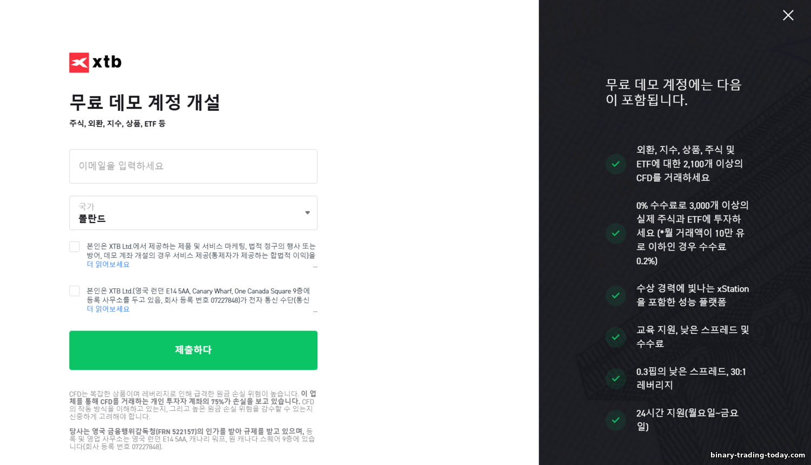Click the xtb logo icon

point(79,63)
